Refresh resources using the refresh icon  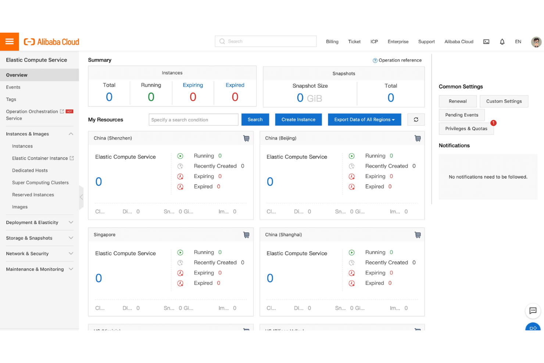(x=416, y=120)
